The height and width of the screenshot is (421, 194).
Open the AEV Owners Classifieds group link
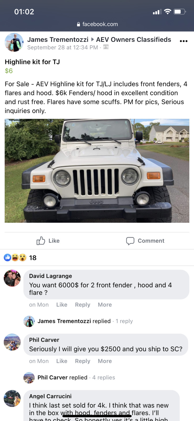point(133,39)
